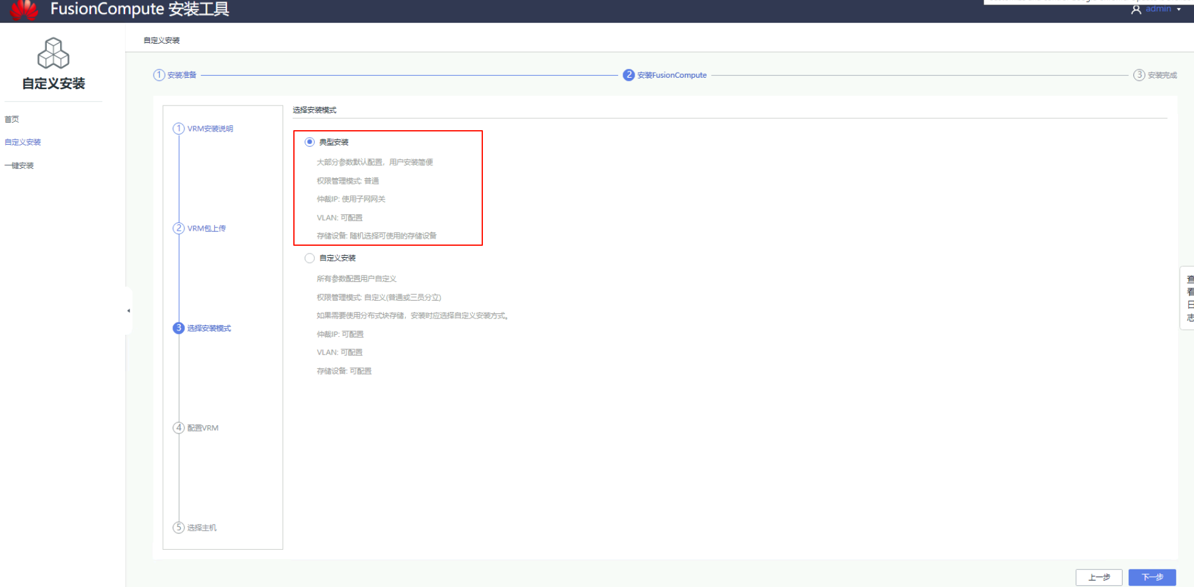This screenshot has width=1194, height=587.
Task: Click the admin user profile icon
Action: tap(1136, 9)
